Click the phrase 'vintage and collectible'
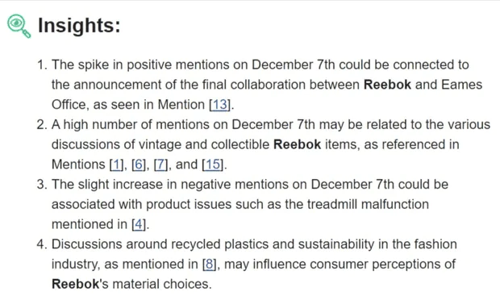500x304 pixels. pos(204,144)
